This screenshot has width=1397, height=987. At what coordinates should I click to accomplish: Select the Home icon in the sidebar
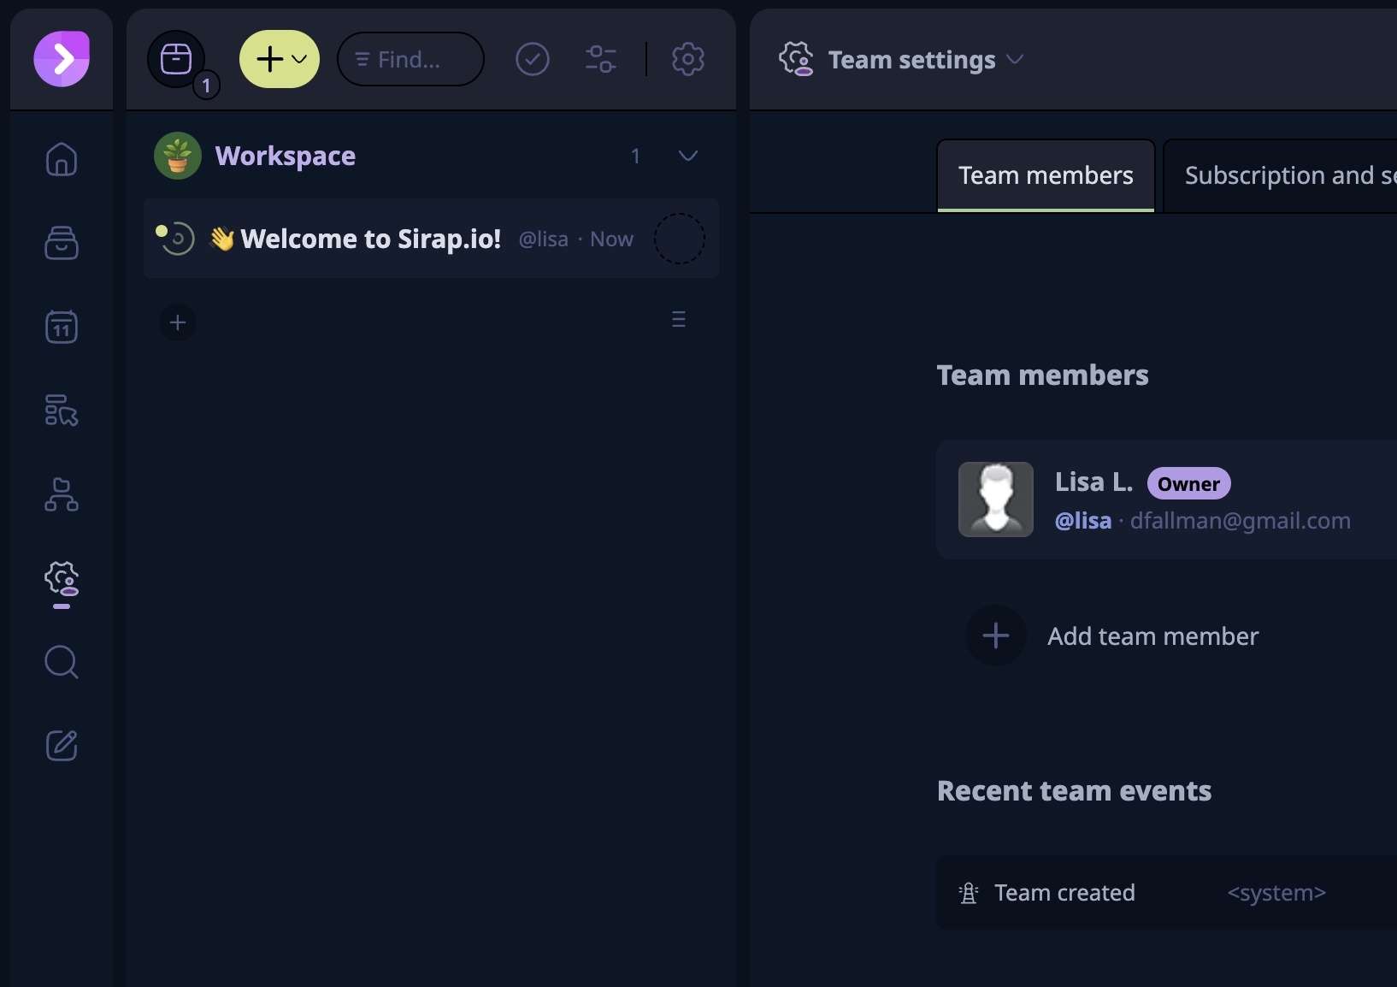(61, 160)
